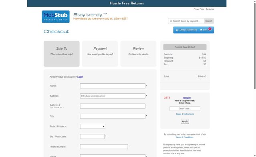Open My Cart with item badge
256x157 pixels.
pos(206,30)
